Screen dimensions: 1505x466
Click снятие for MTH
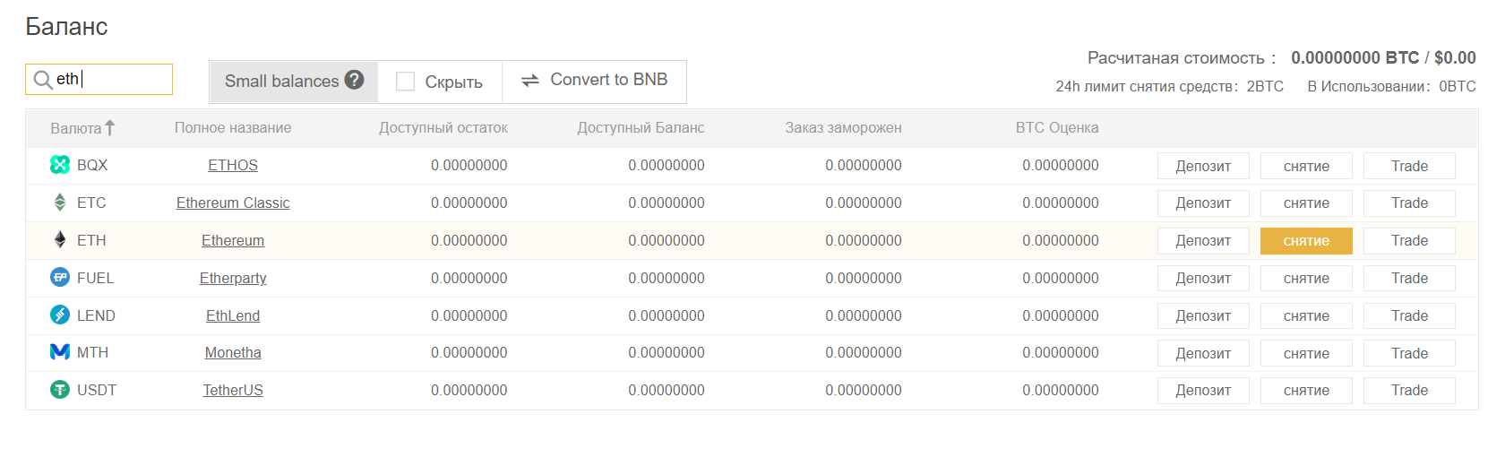pyautogui.click(x=1306, y=353)
